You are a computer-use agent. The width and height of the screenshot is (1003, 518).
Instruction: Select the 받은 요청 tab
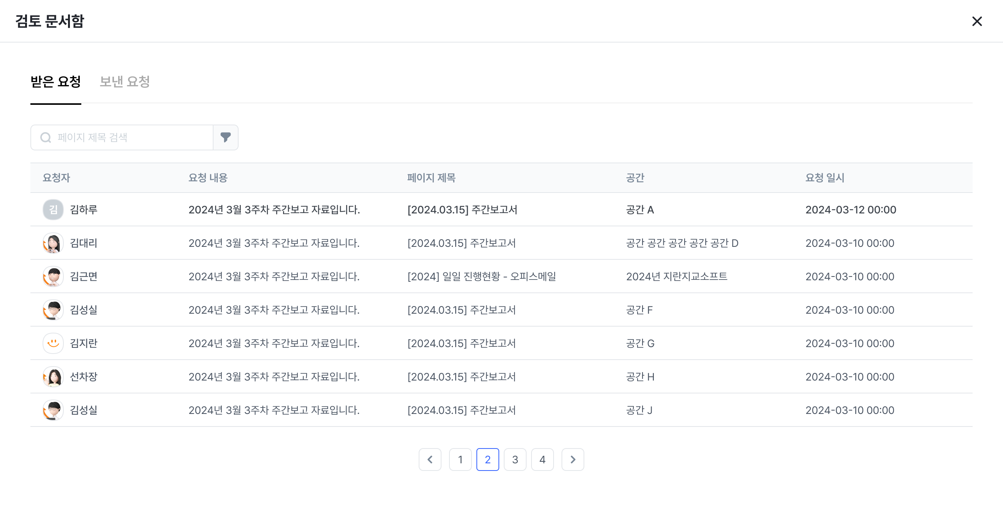coord(56,82)
